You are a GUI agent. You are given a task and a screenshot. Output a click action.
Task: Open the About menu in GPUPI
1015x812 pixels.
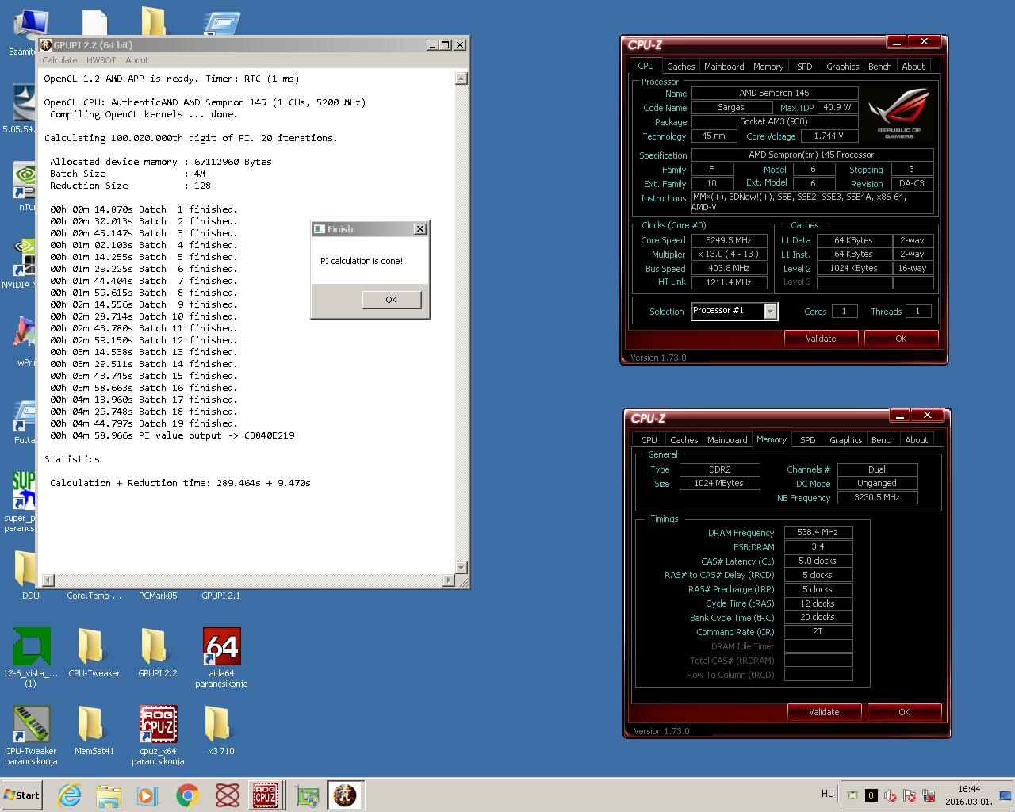click(136, 60)
